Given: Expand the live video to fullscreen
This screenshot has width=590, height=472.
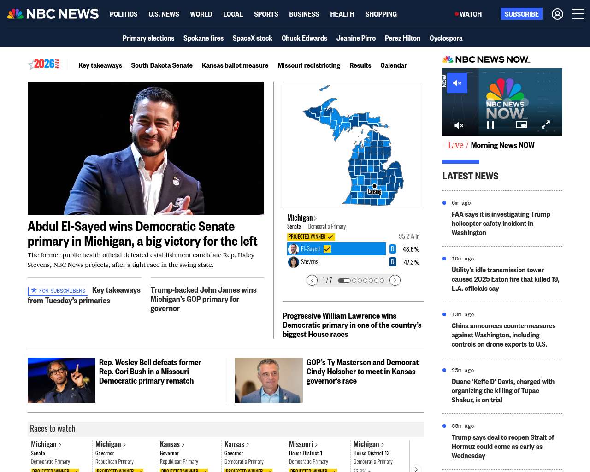Looking at the screenshot, I should pos(546,124).
